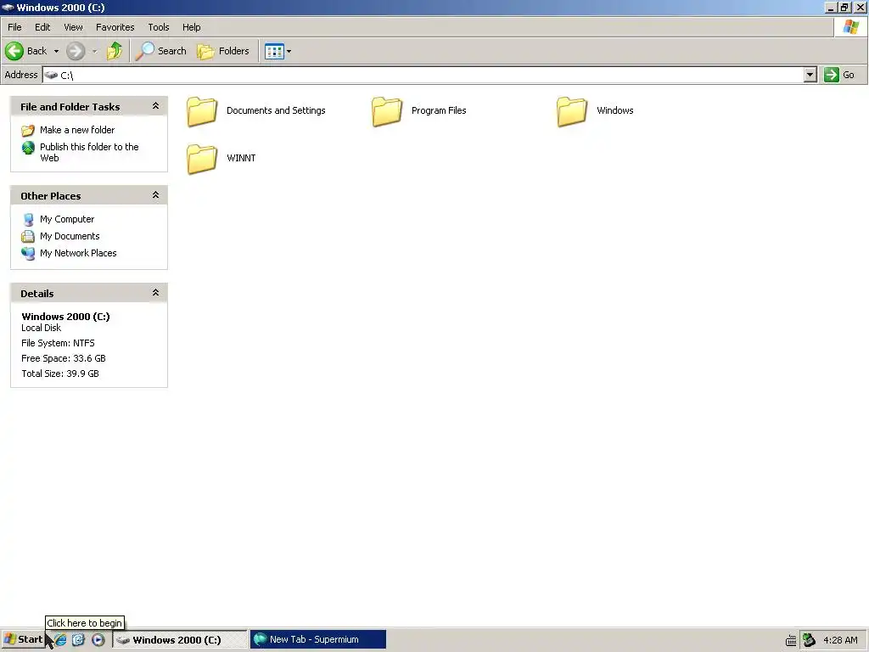This screenshot has height=652, width=869.
Task: Open the Favorites menu
Action: (x=115, y=27)
